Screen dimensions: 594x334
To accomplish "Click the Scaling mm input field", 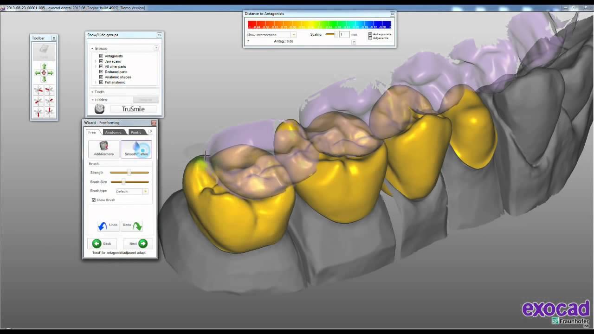I will [344, 35].
